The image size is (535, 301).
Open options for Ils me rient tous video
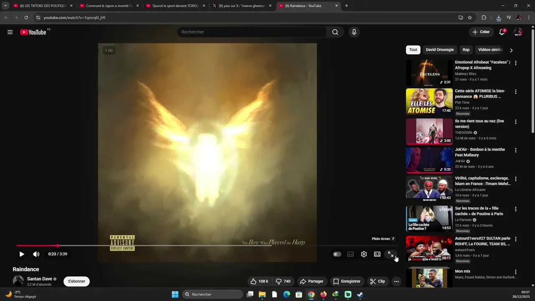tap(516, 122)
